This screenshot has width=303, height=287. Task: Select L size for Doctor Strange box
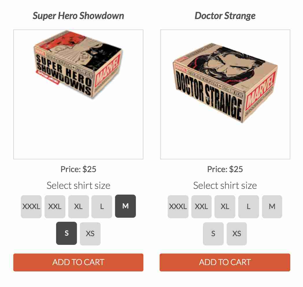pyautogui.click(x=249, y=206)
